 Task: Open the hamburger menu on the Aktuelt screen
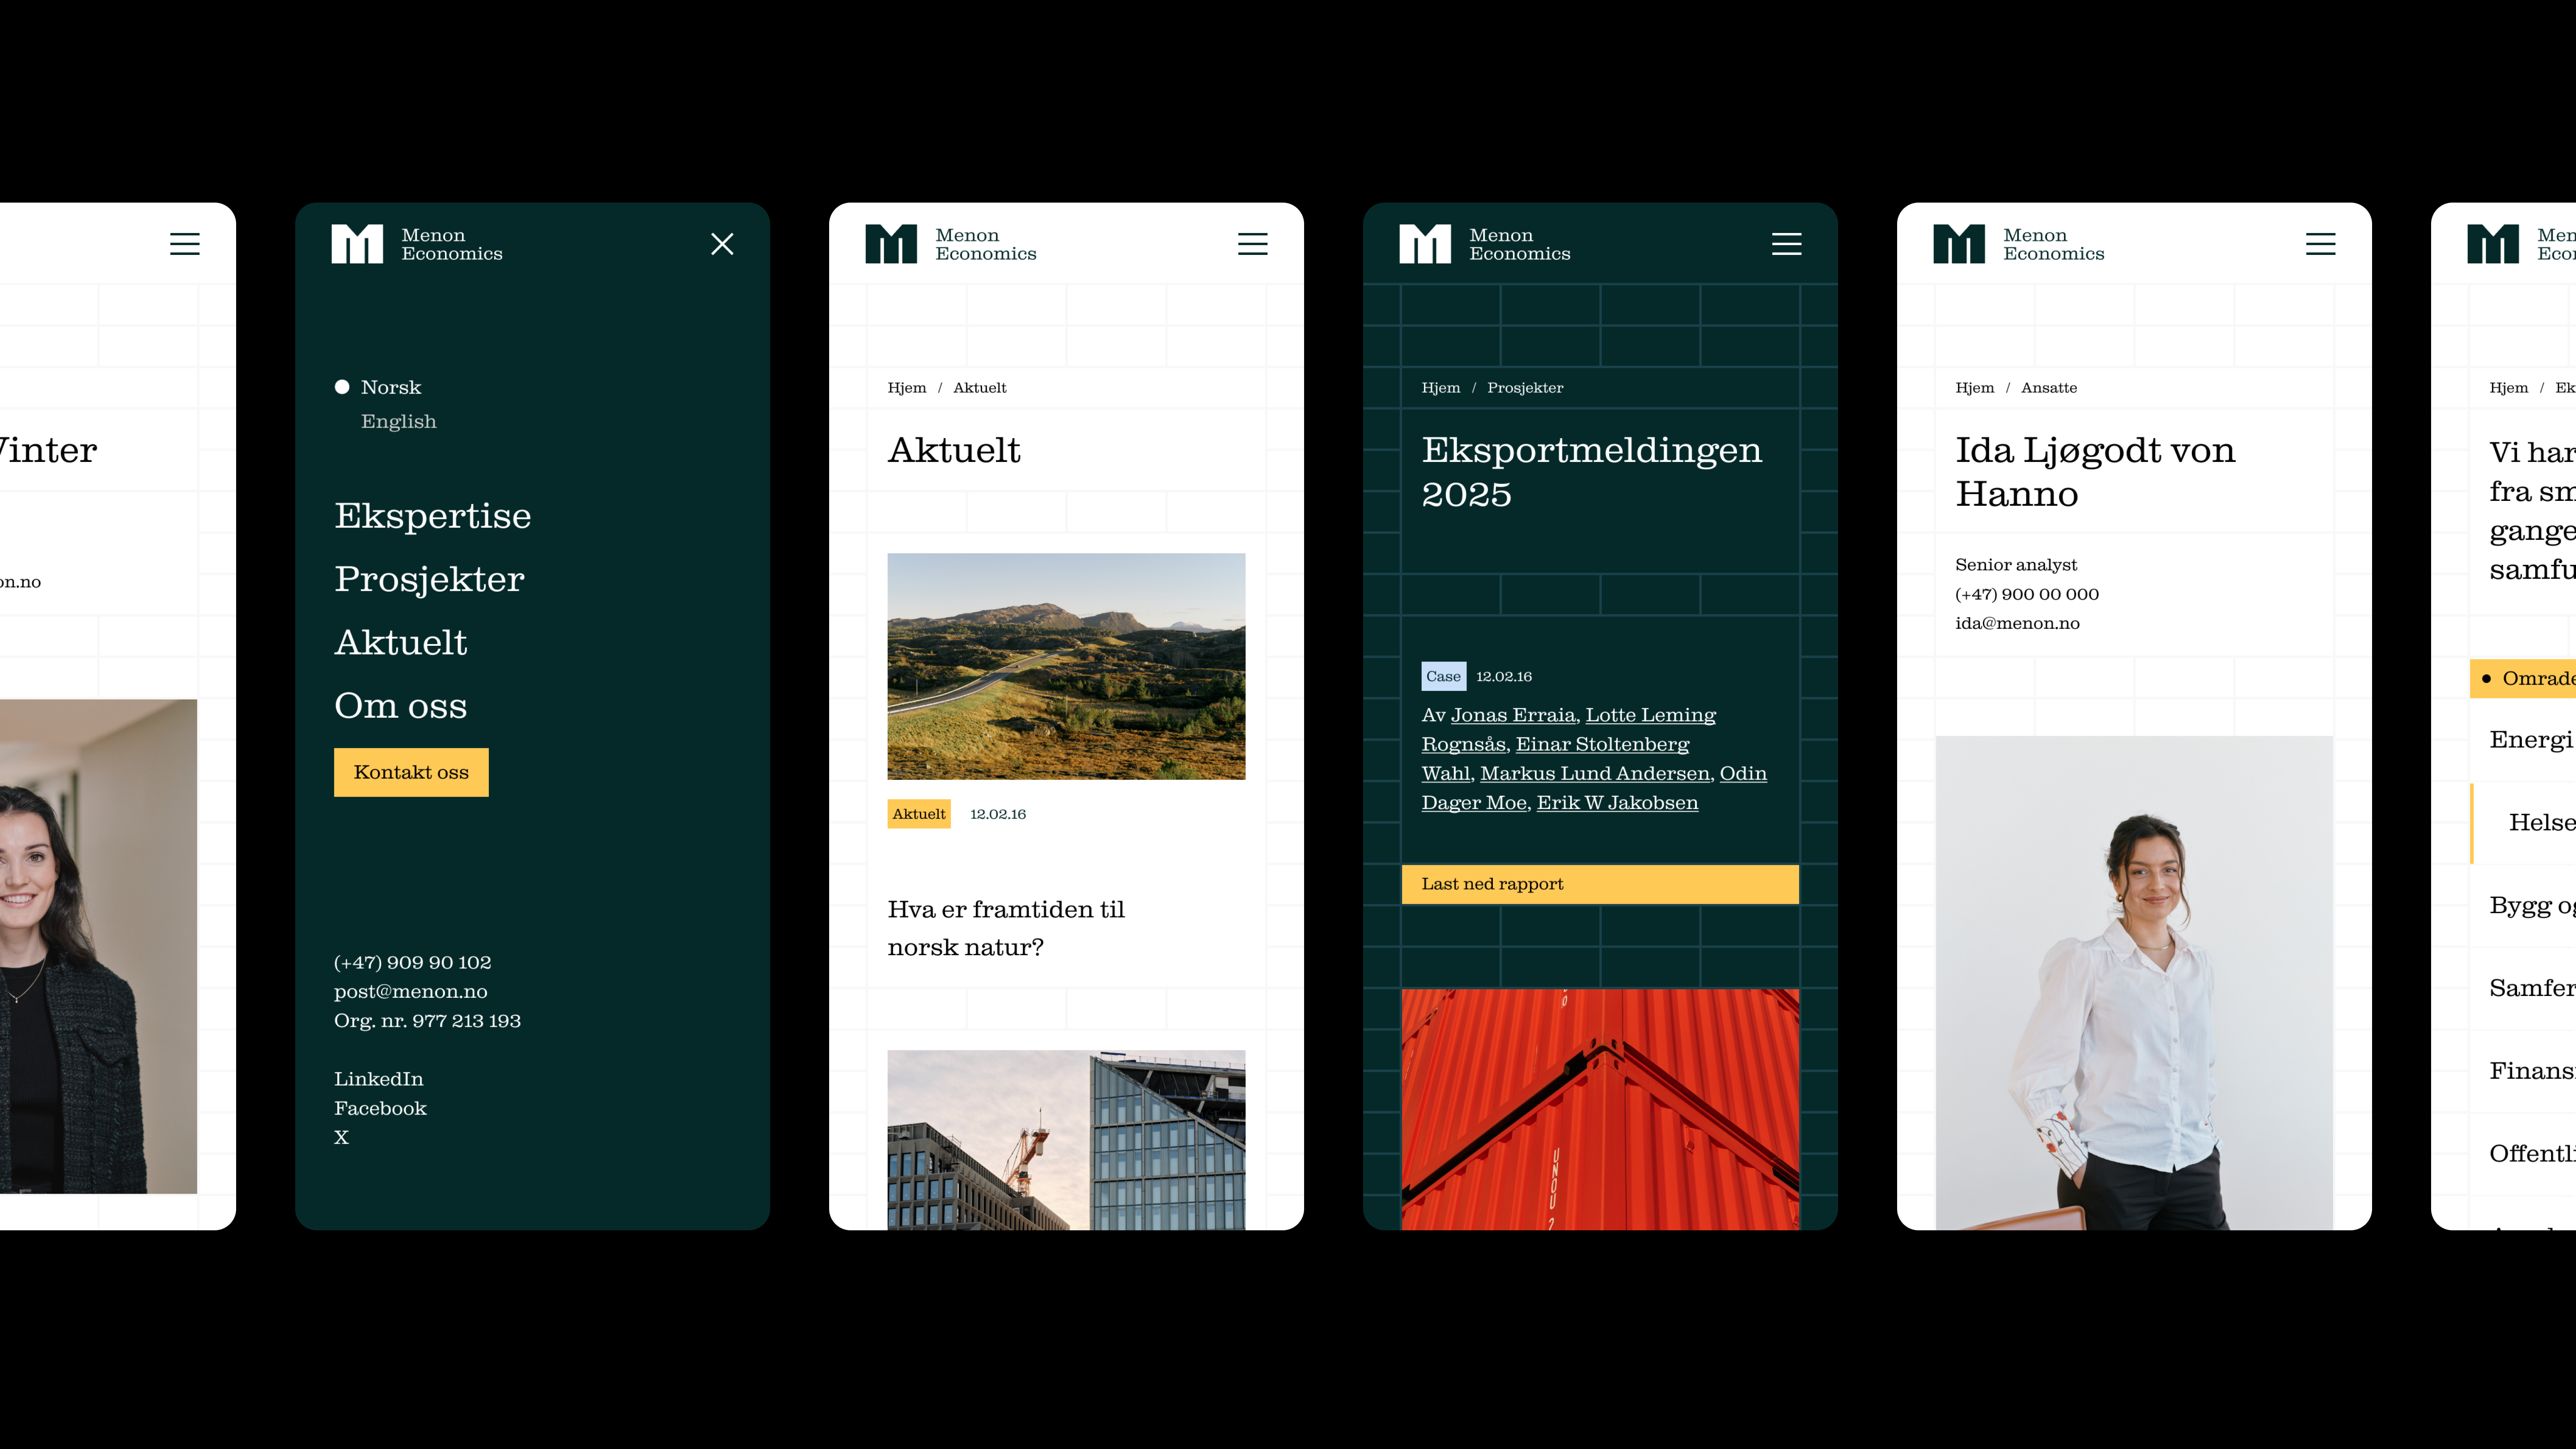pos(1252,244)
